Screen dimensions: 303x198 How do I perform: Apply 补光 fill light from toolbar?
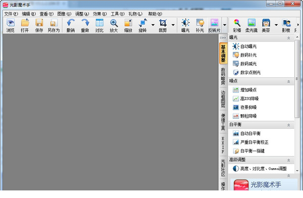200,25
